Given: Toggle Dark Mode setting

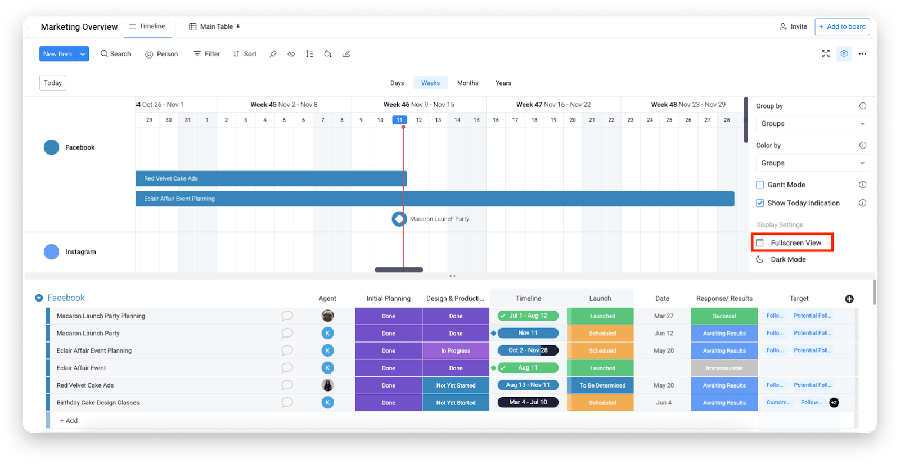Looking at the screenshot, I should pos(781,259).
